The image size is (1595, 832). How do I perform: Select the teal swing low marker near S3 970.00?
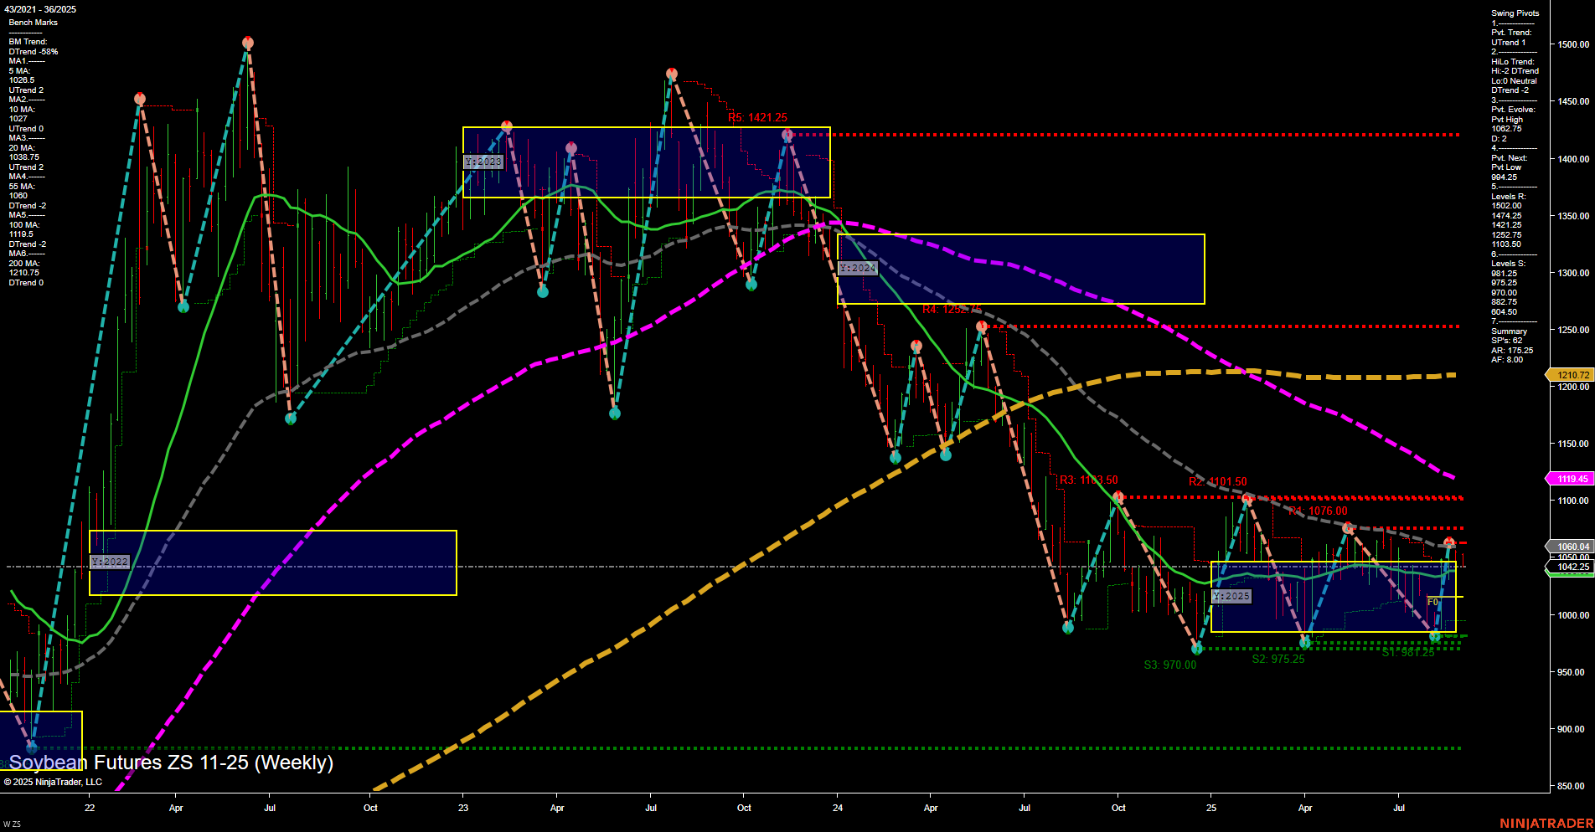[x=1195, y=647]
